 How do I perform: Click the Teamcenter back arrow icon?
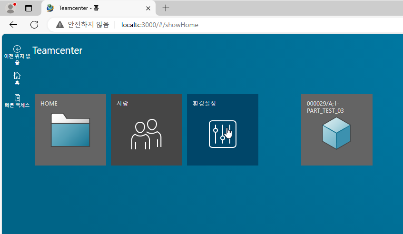[x=17, y=49]
